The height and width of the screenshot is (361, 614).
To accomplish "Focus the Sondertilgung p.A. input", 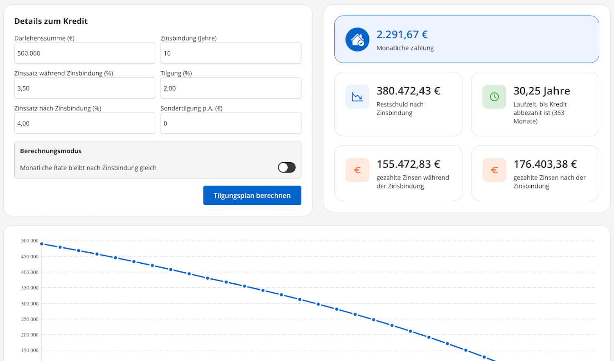I will [x=230, y=123].
